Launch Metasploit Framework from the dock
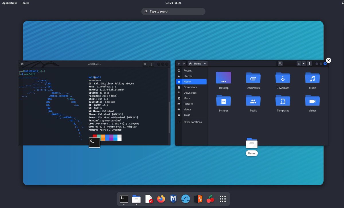Screen dimensions: 344x208 (x=173, y=199)
